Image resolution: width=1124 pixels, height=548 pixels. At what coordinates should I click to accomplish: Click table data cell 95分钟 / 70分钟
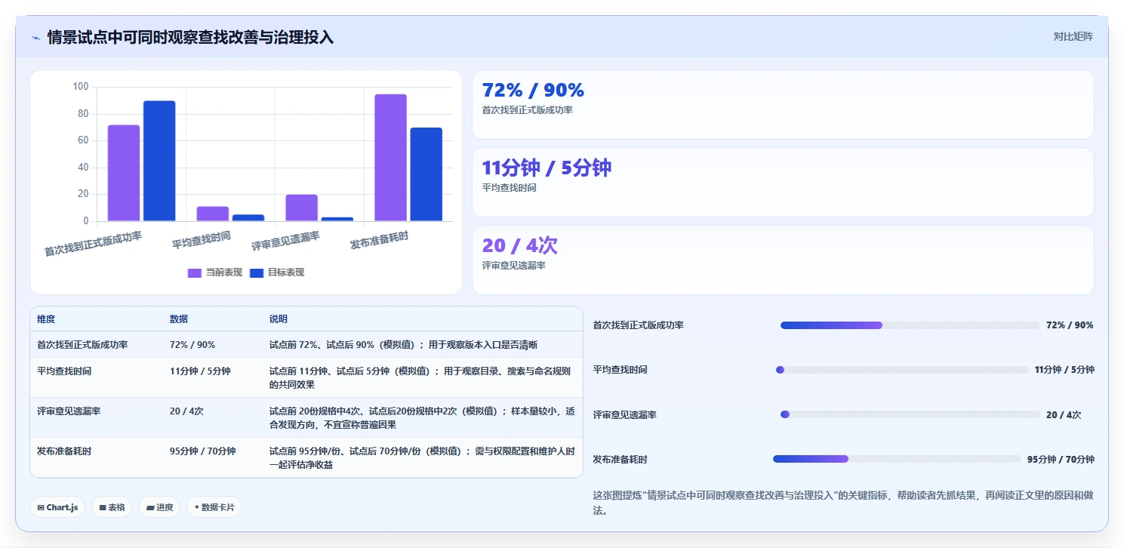pyautogui.click(x=203, y=451)
